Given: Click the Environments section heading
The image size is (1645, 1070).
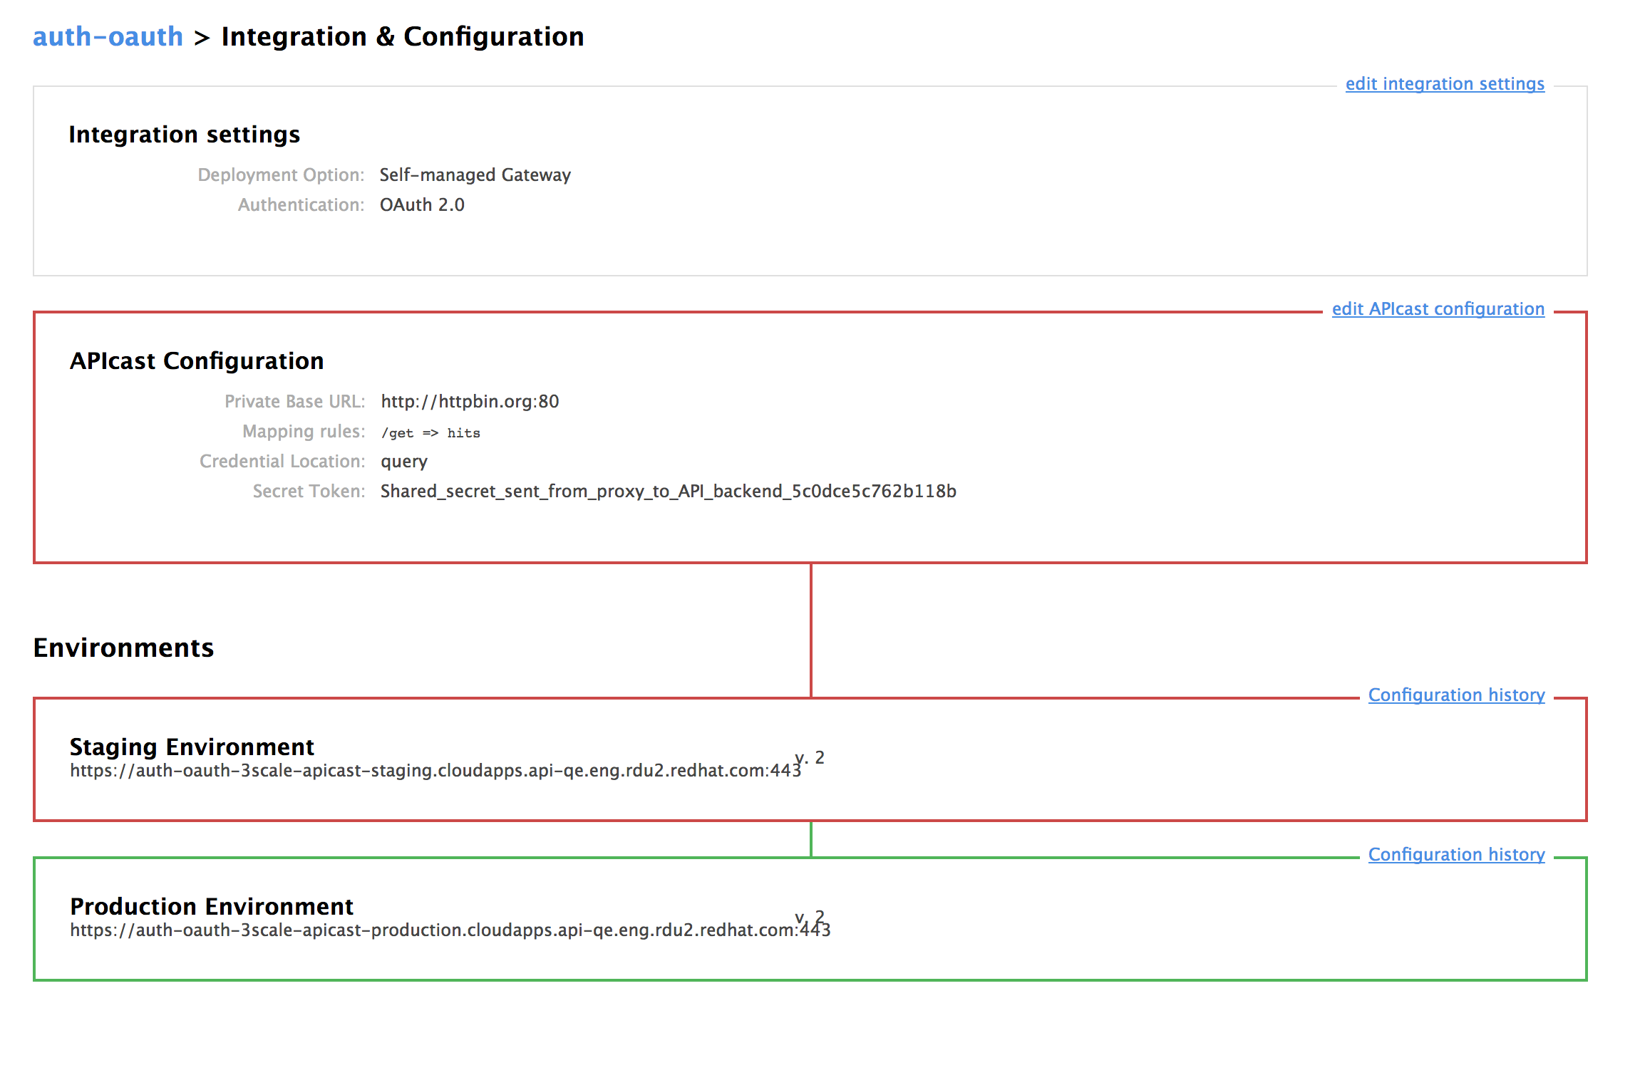Looking at the screenshot, I should 123,648.
